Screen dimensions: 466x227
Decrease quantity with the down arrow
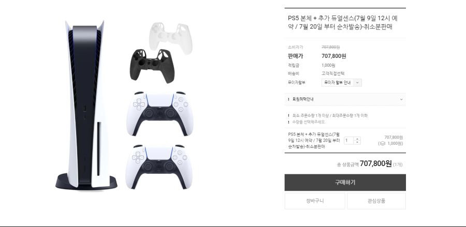(x=357, y=142)
